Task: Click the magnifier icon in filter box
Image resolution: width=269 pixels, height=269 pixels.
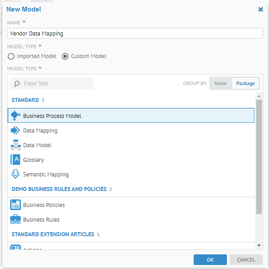Action: (17, 84)
